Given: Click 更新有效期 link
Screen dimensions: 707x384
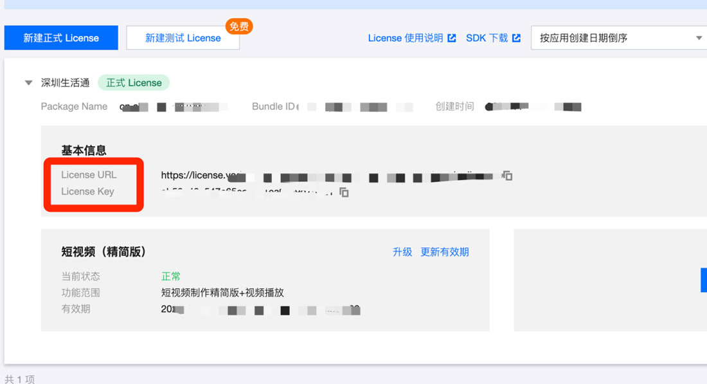Looking at the screenshot, I should click(x=445, y=251).
